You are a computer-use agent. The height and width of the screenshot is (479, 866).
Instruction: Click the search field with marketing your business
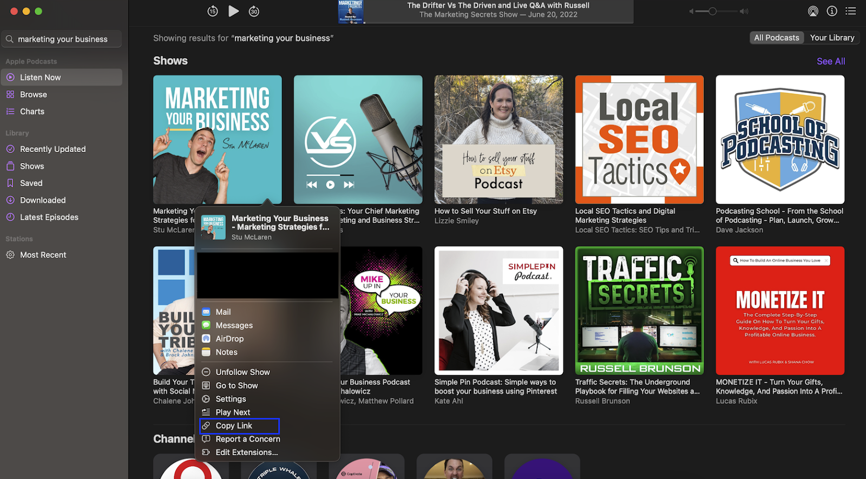point(62,39)
